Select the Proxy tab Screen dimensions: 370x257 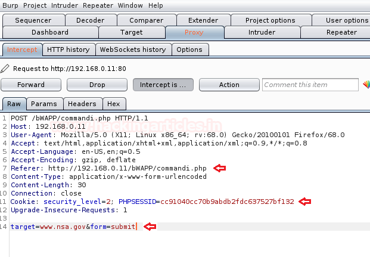[194, 32]
